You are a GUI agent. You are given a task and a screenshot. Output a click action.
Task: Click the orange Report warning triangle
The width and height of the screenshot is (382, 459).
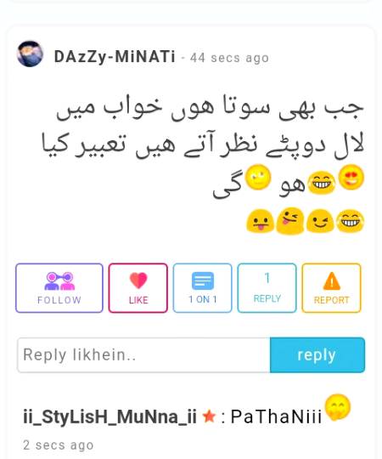(331, 280)
